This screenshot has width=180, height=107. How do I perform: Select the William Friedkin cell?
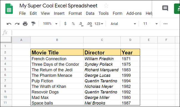click(102, 58)
